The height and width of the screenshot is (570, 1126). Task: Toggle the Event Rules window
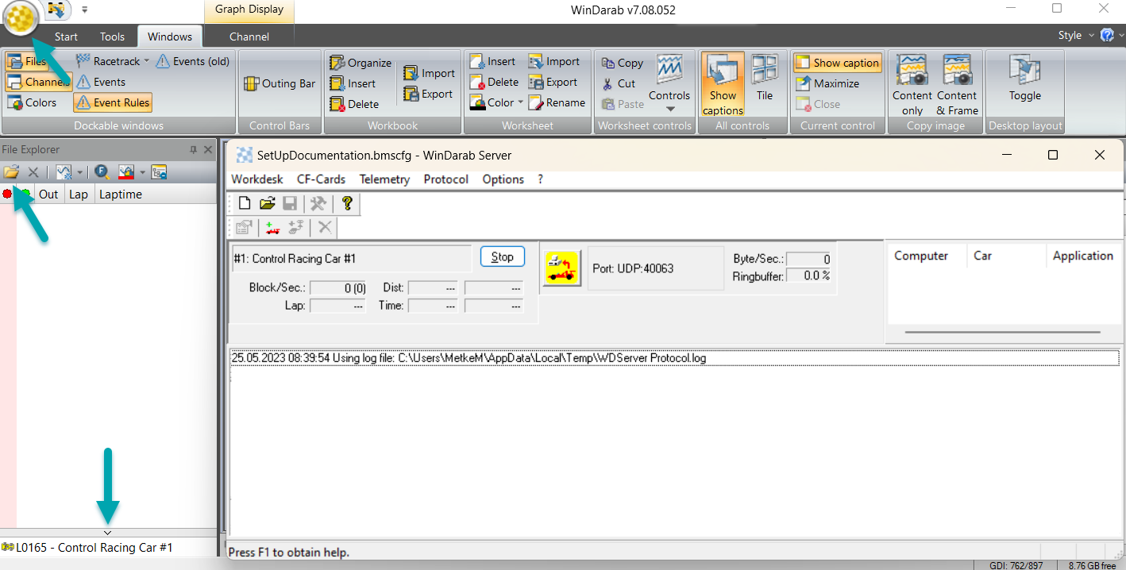(x=113, y=102)
